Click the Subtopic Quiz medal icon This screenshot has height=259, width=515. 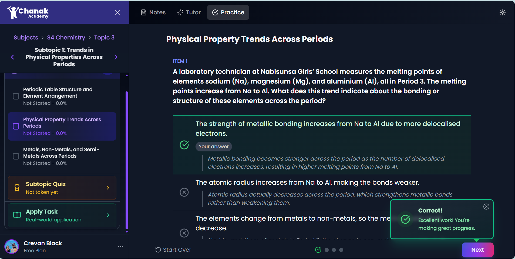pyautogui.click(x=17, y=187)
